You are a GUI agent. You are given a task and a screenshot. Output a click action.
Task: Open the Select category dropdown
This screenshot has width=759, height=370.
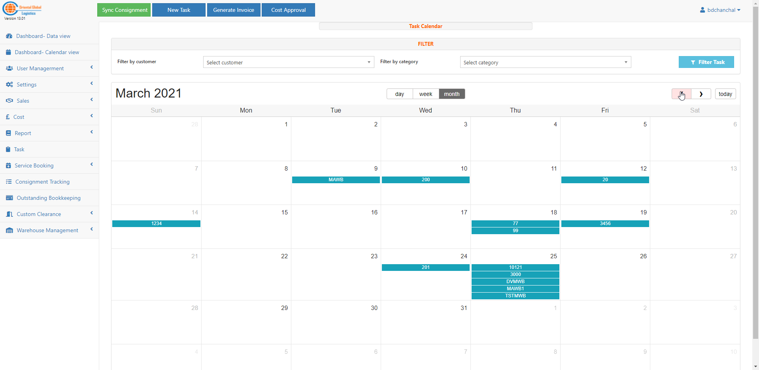click(545, 62)
